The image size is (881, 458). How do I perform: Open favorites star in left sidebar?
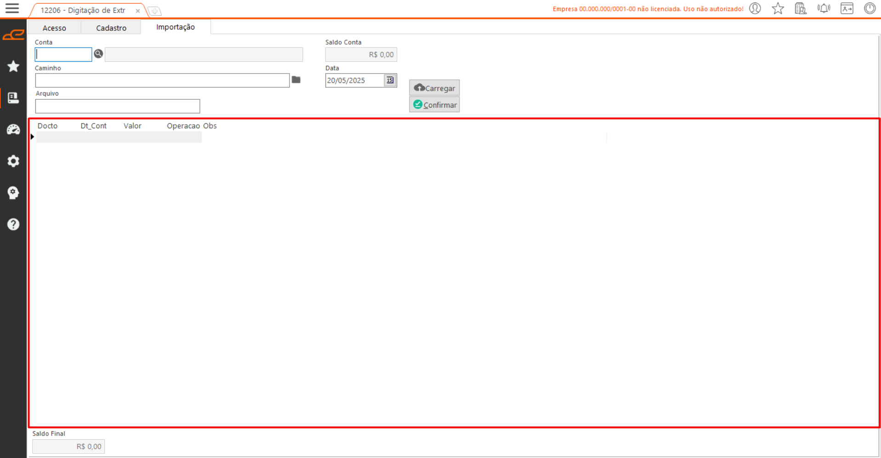tap(13, 66)
